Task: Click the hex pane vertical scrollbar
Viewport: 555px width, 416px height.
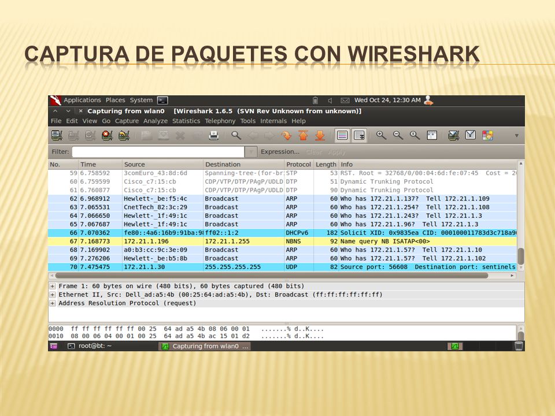Action: (521, 333)
